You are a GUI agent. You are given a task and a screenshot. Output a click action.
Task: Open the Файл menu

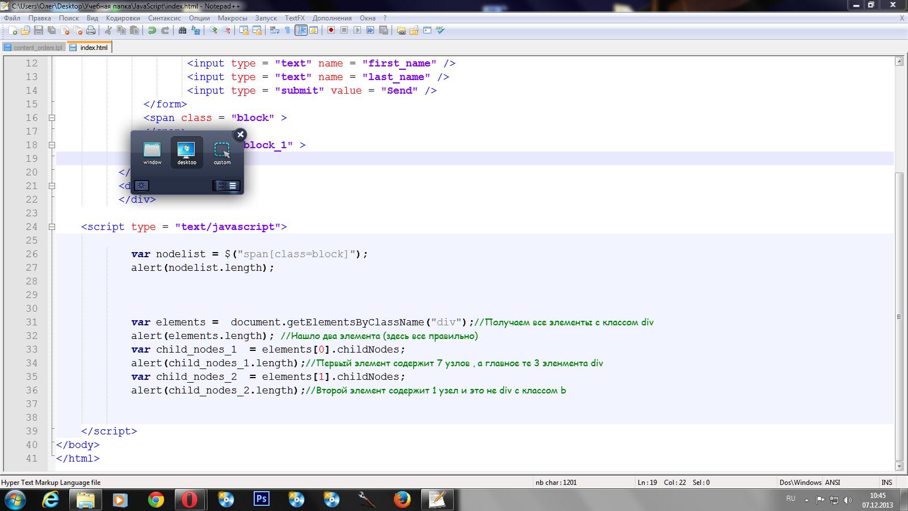click(x=12, y=18)
